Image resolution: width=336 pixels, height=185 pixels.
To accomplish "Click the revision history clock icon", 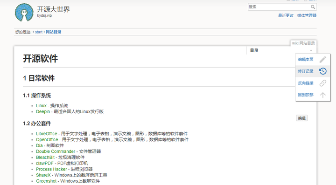I will click(323, 71).
